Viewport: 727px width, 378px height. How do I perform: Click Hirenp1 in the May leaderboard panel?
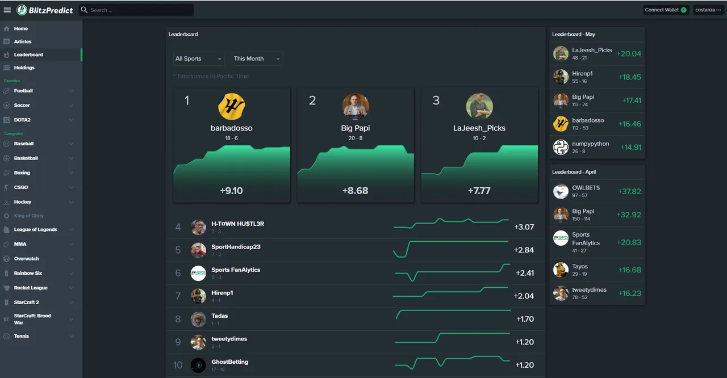582,73
